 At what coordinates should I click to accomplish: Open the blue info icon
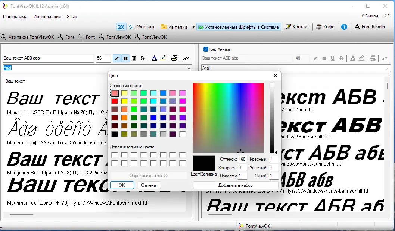click(x=344, y=27)
